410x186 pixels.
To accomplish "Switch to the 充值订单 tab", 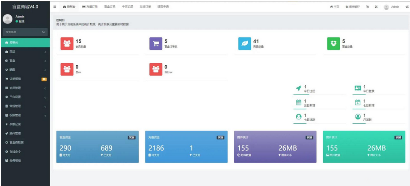I will point(90,7).
